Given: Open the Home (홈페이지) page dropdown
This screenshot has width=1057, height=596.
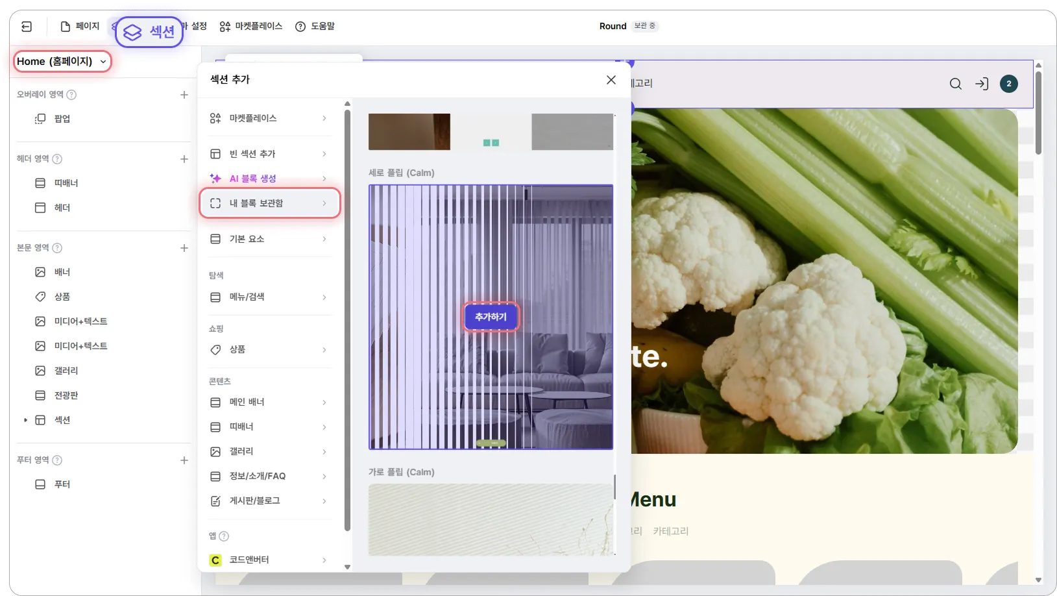Looking at the screenshot, I should [x=62, y=62].
